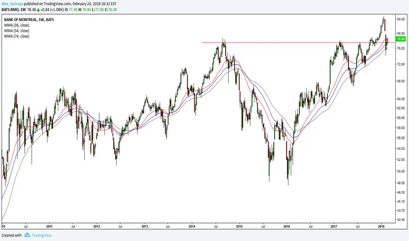Click the 2014 time axis label

(192, 227)
